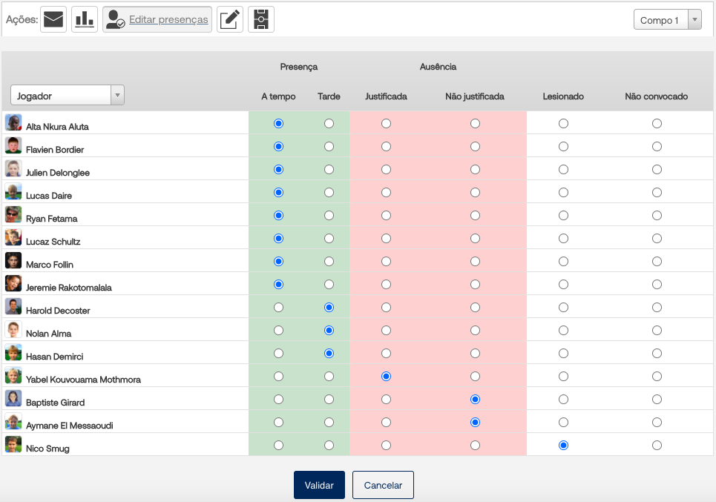Open the Editar presenças link

[168, 20]
